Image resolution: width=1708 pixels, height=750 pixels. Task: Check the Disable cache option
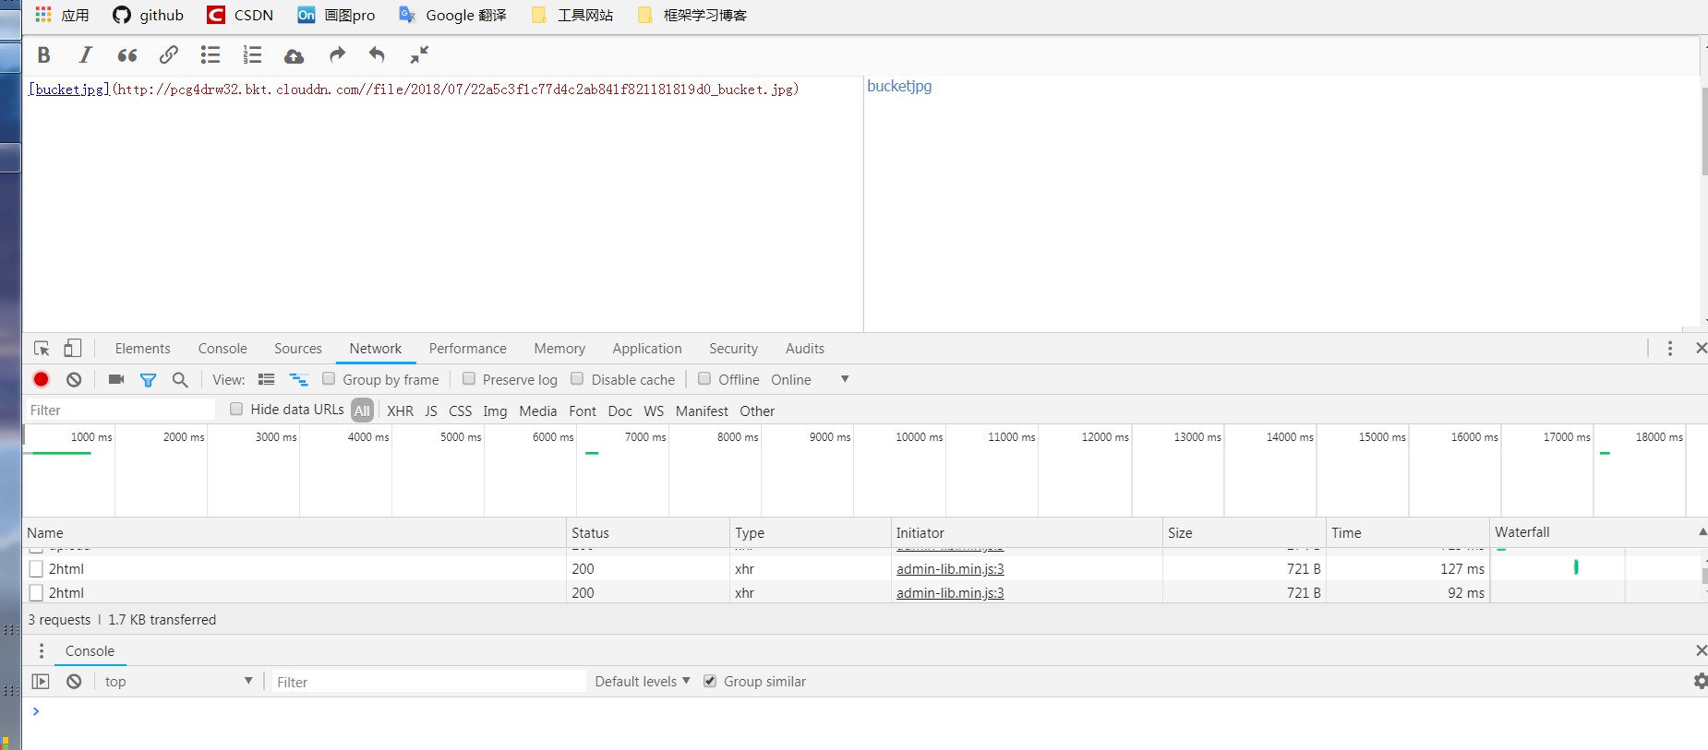(x=577, y=379)
